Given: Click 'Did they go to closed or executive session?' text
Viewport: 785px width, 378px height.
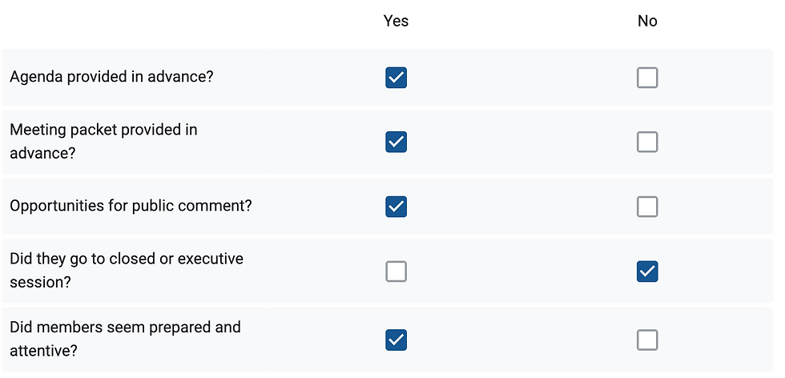Looking at the screenshot, I should pos(127,271).
